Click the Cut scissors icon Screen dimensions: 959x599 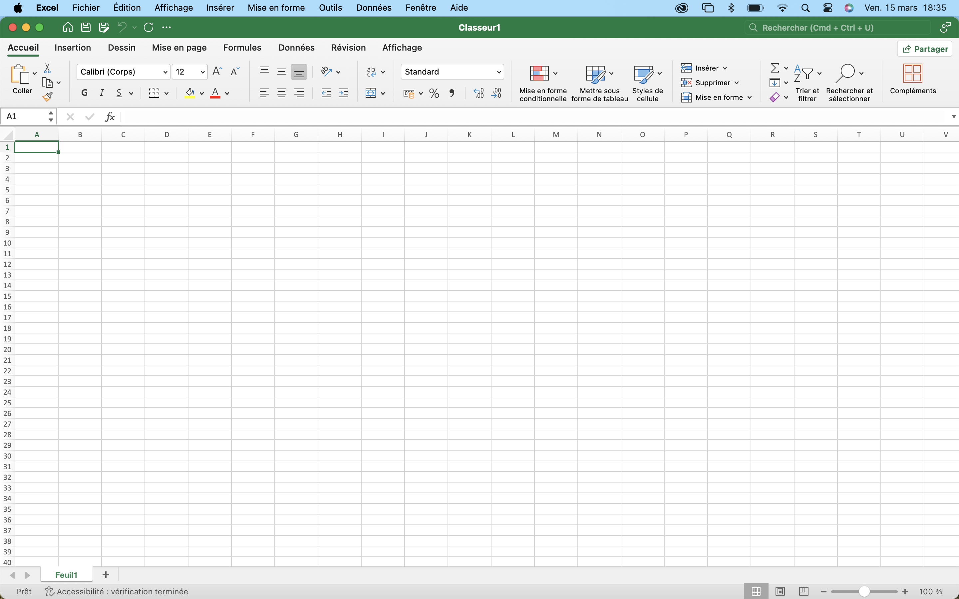(x=47, y=68)
